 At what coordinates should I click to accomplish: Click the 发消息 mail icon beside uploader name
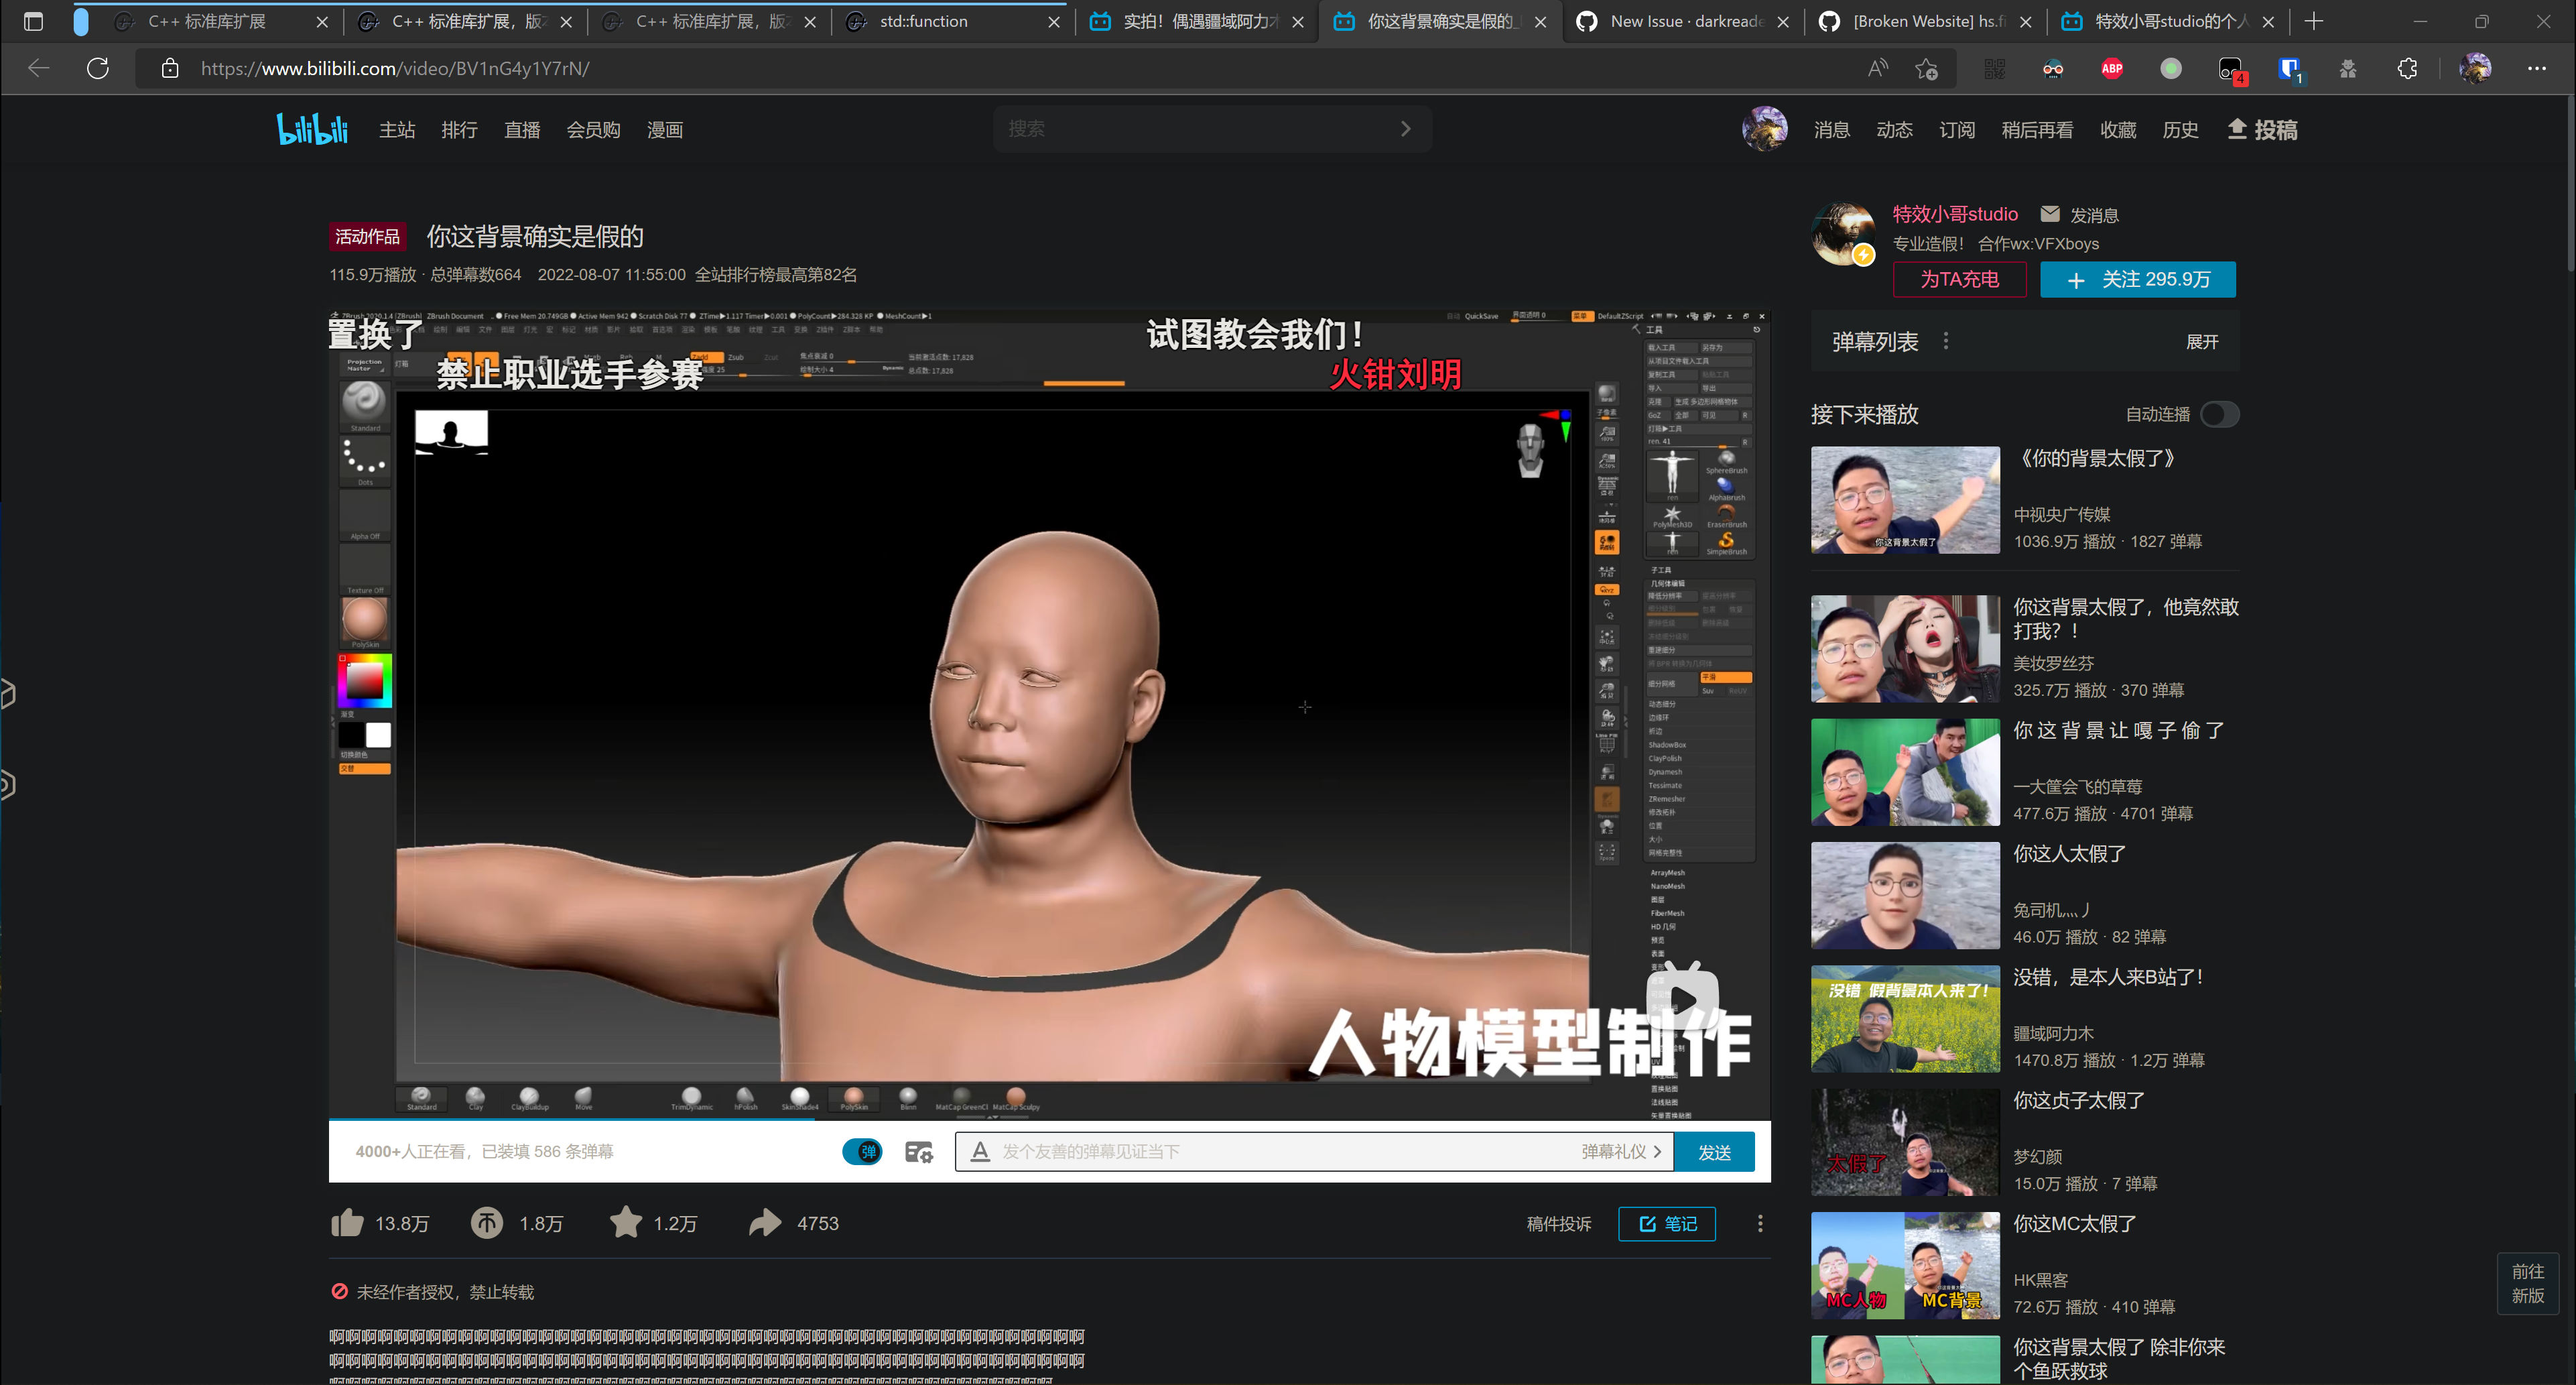2050,214
